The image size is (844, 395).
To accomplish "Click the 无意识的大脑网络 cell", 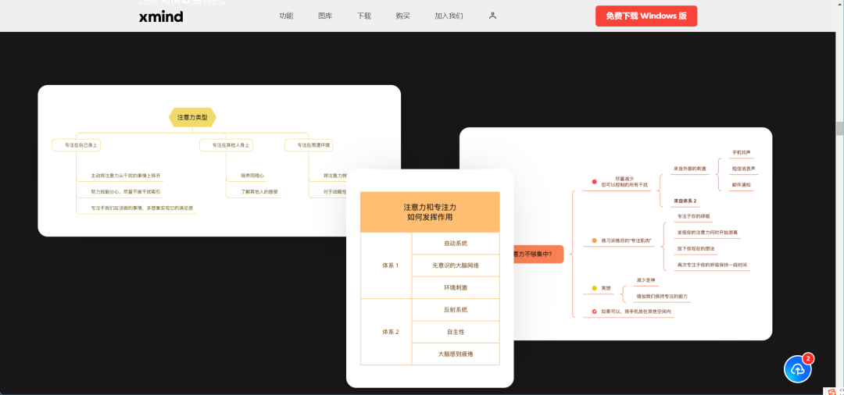I will (456, 265).
